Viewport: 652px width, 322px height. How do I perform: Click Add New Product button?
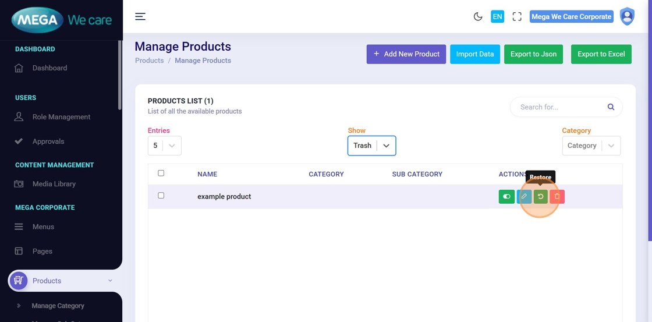[406, 54]
